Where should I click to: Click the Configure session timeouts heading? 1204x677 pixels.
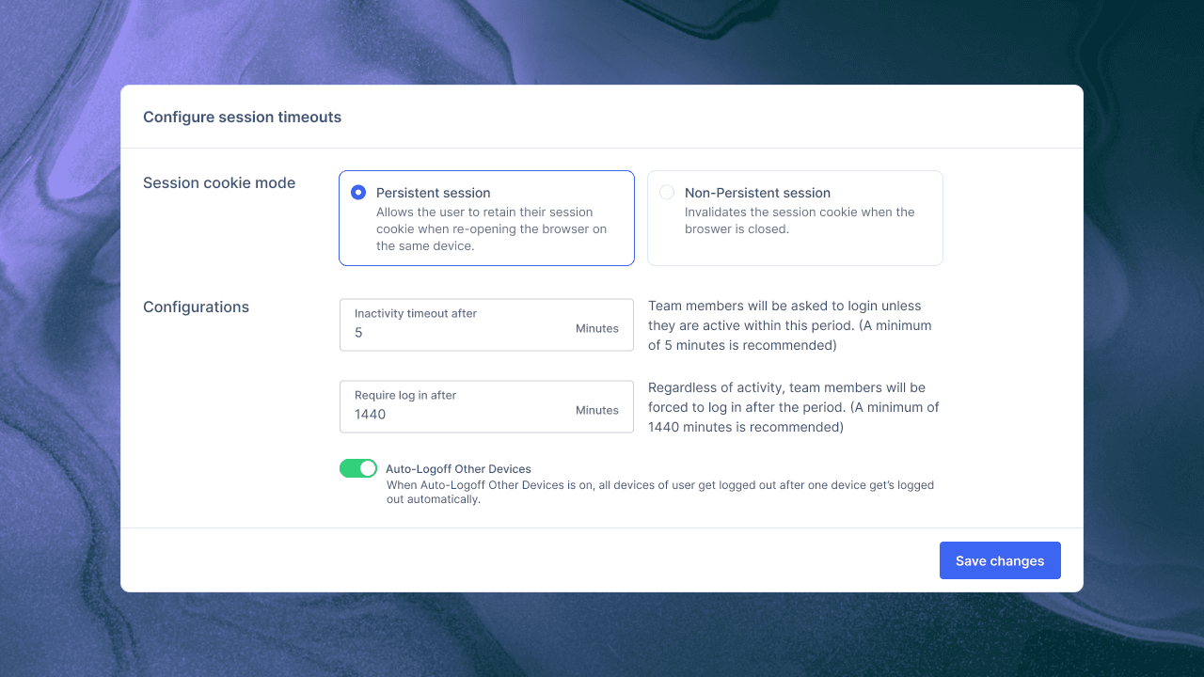242,118
